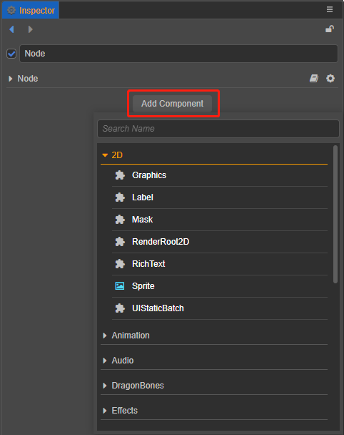The image size is (344, 435).
Task: Click the component list scrollbar
Action: 335,214
